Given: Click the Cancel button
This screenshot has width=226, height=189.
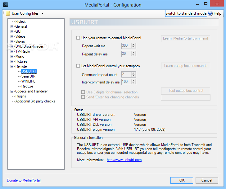Looking at the screenshot, I should [207, 180].
